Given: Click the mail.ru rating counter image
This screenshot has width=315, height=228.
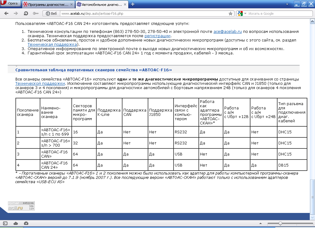Looking at the screenshot, I should (21, 206).
